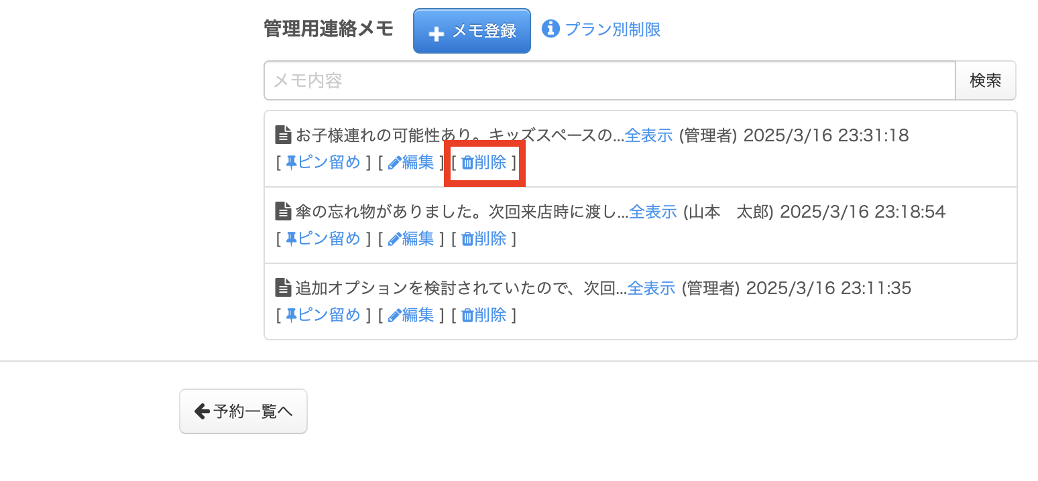1038x481 pixels.
Task: Pin the 追加オプション memo
Action: point(323,315)
